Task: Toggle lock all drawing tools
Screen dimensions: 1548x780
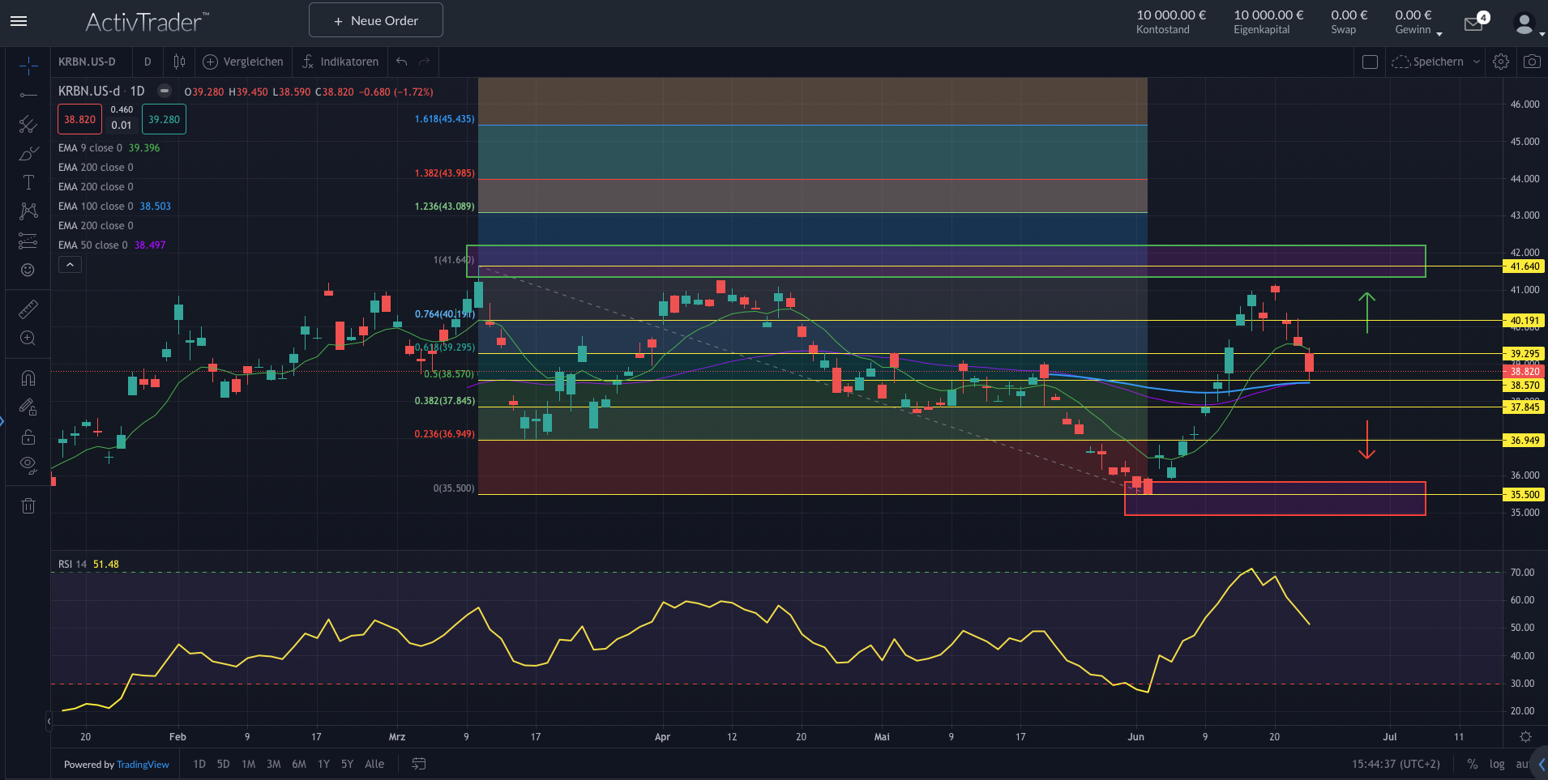Action: pos(28,437)
